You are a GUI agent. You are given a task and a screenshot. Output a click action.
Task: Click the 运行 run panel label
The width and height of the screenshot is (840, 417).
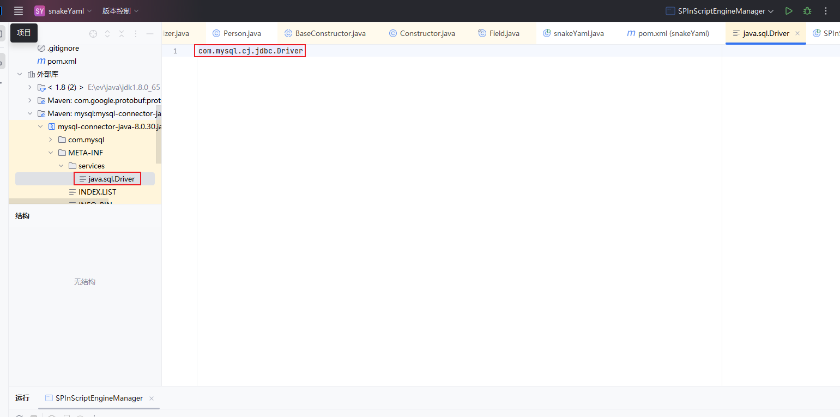(22, 398)
